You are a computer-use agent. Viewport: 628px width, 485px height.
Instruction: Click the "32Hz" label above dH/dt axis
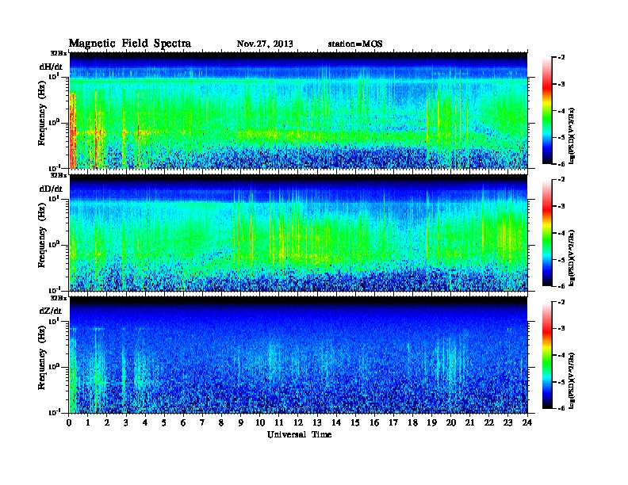pyautogui.click(x=58, y=53)
